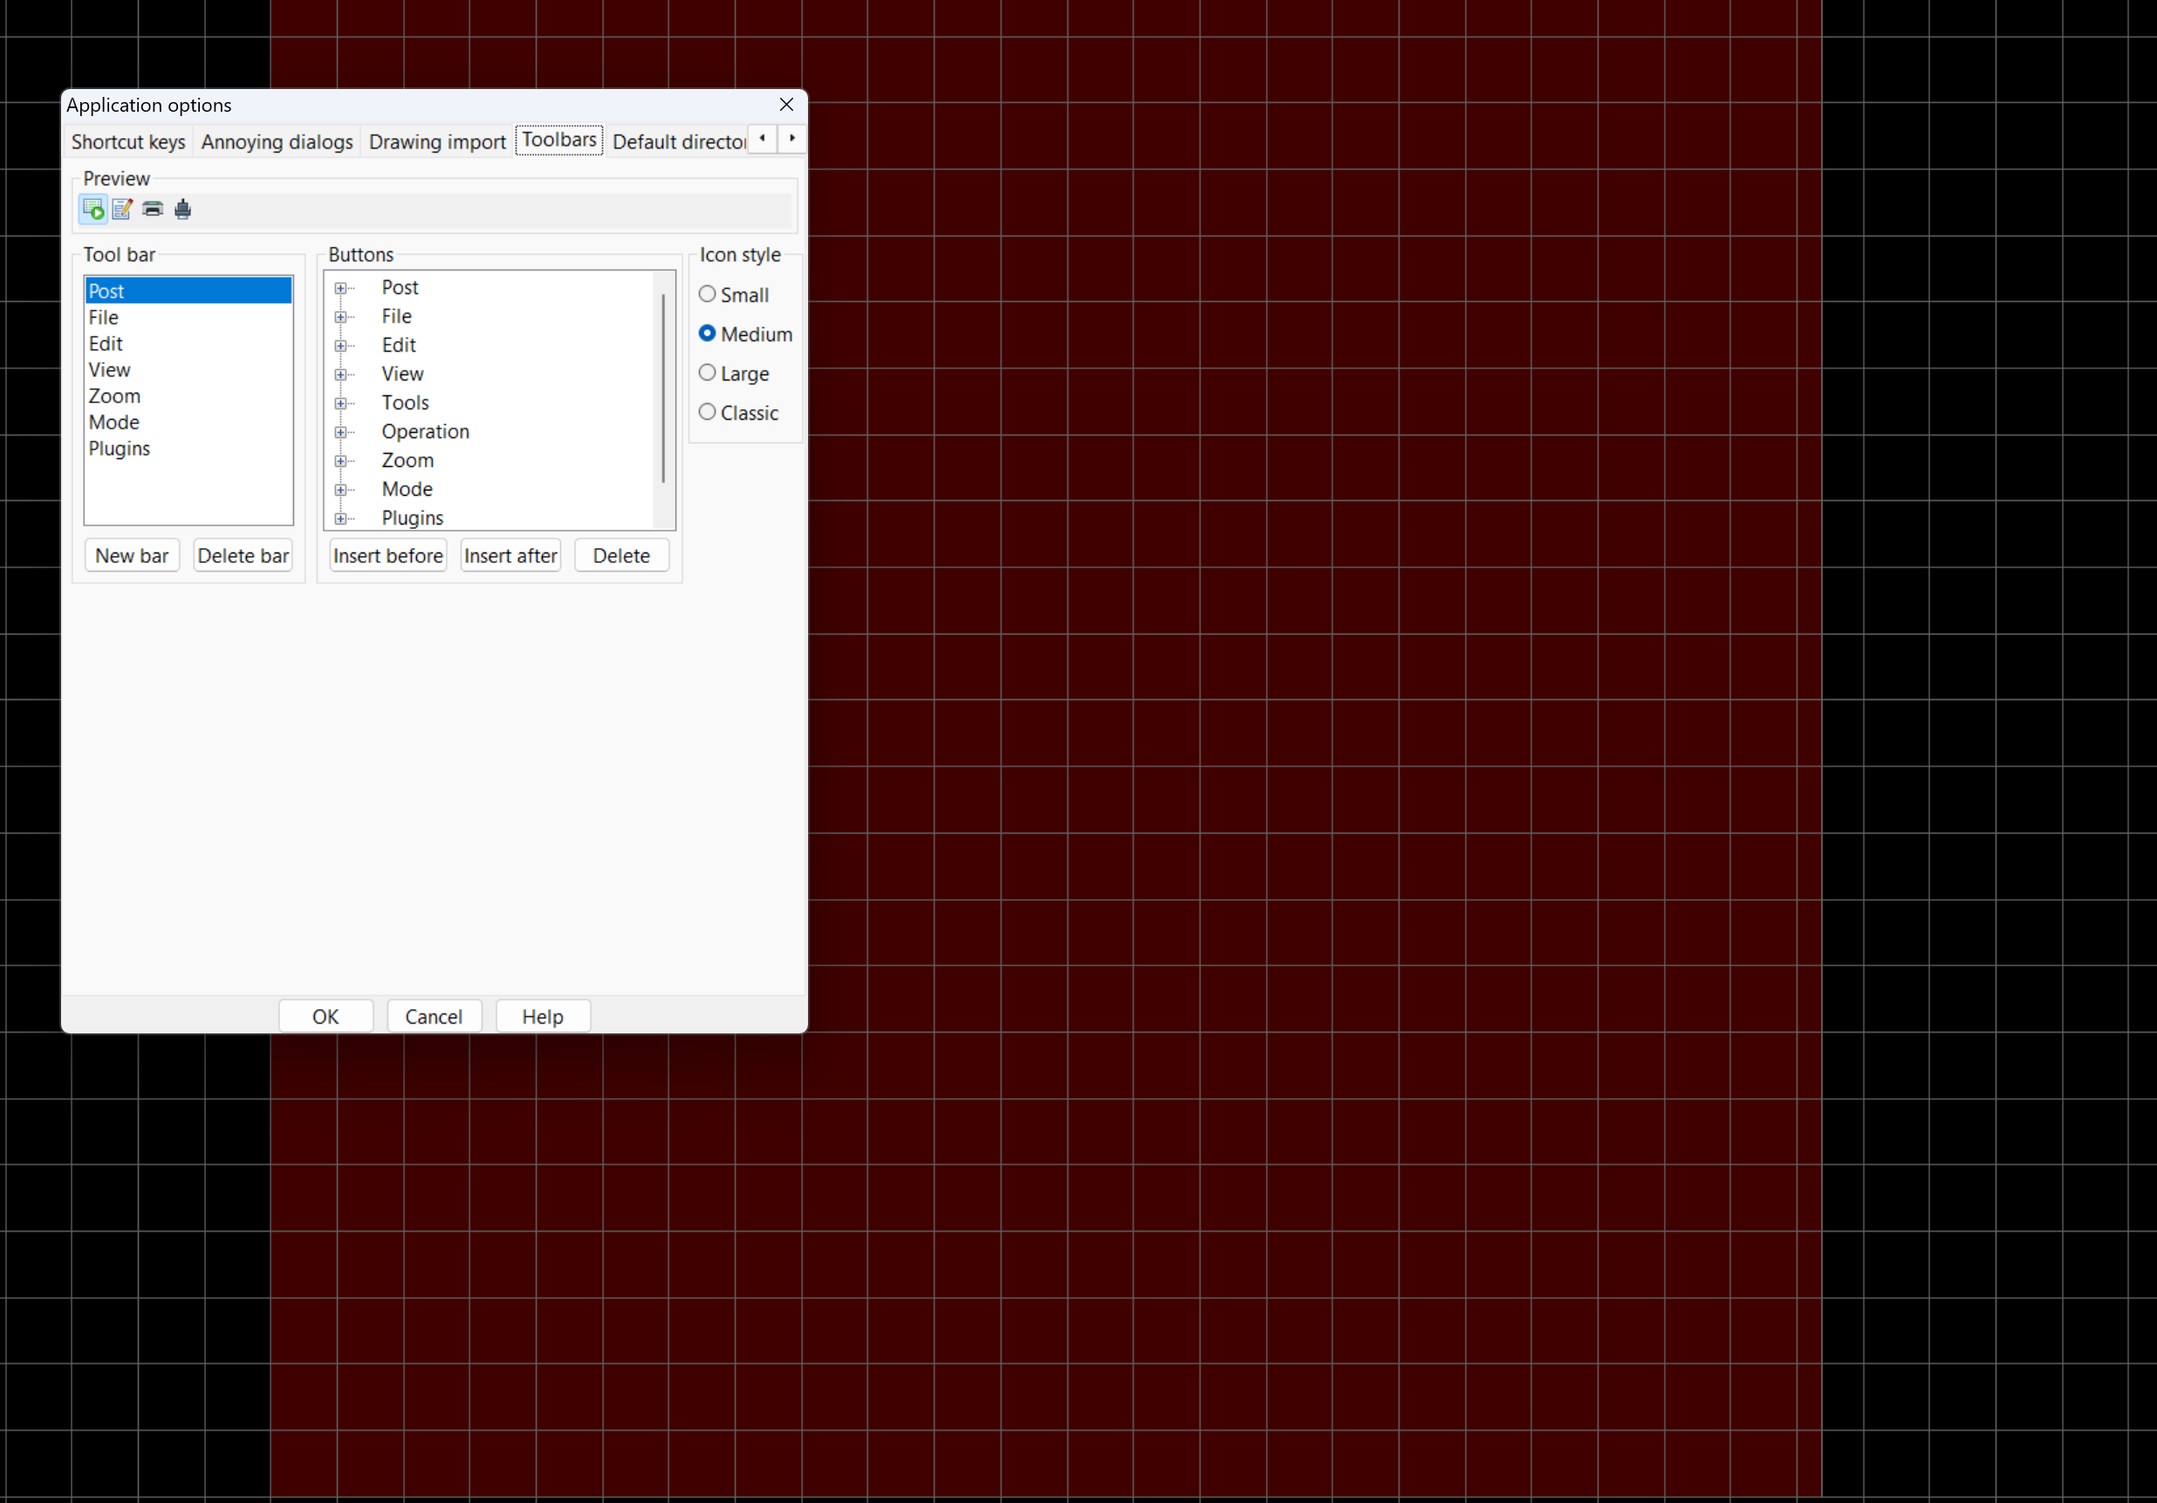Click the run post-processor preview icon
This screenshot has height=1503, width=2157.
tap(93, 209)
